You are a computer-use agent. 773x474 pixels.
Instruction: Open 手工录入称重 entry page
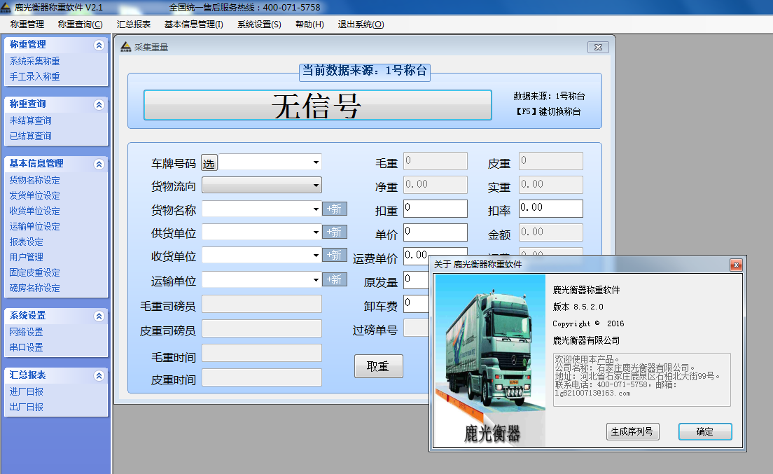click(x=34, y=77)
